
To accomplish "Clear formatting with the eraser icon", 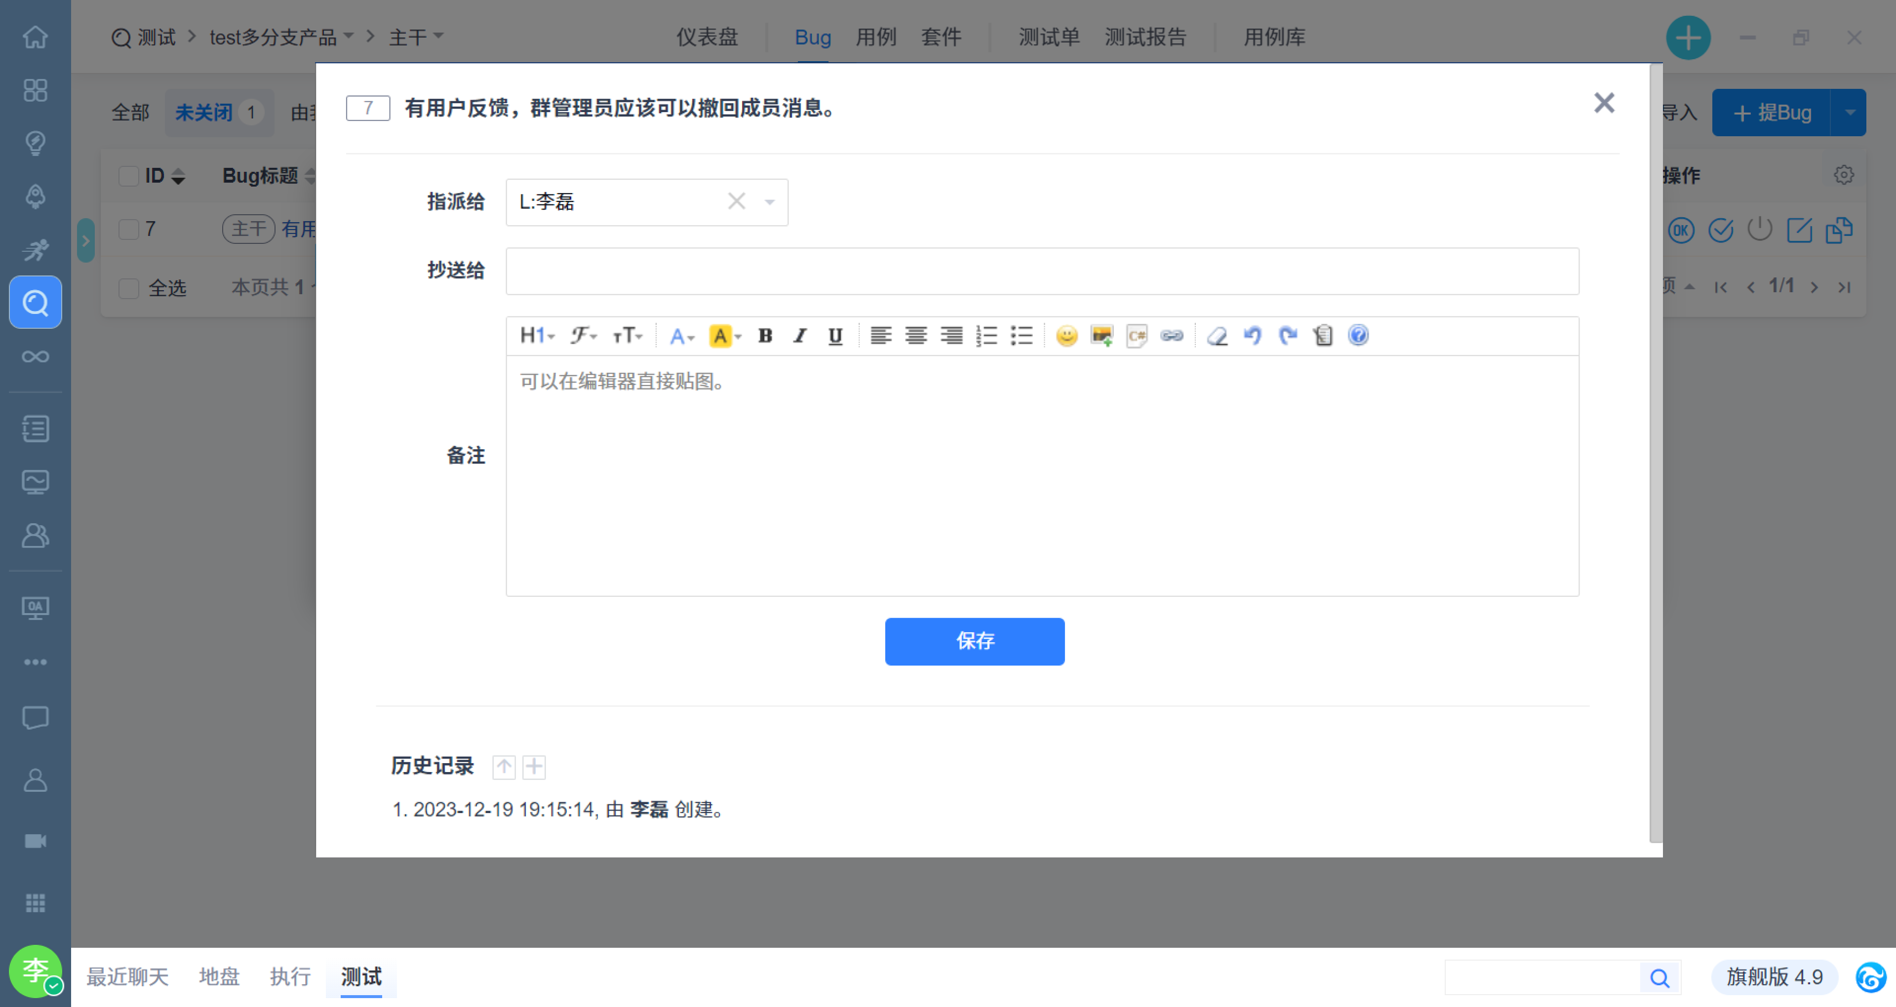I will click(x=1218, y=336).
